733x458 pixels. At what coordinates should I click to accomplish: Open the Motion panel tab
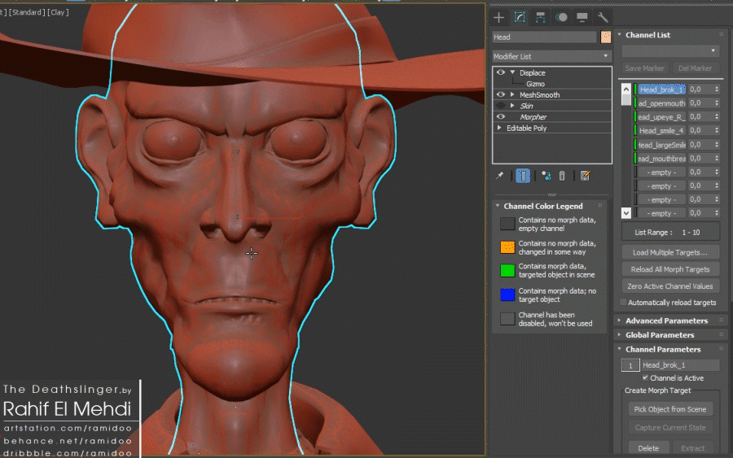click(561, 17)
